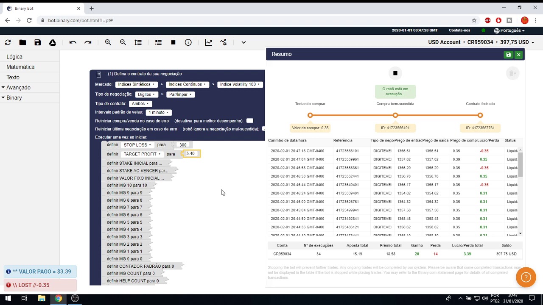This screenshot has height=305, width=543.
Task: Click the Compra bem-sucedida progress step circle
Action: [395, 115]
